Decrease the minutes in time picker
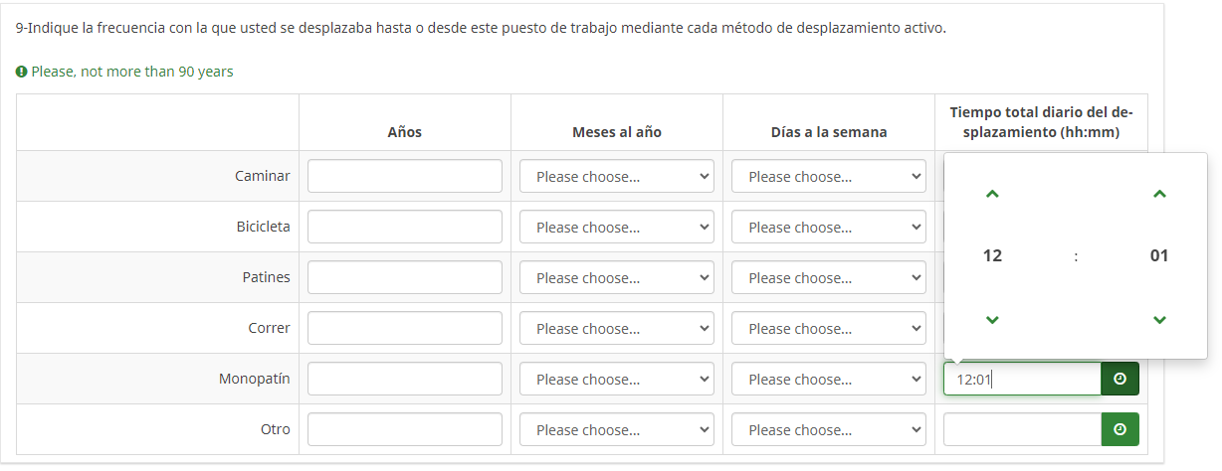 click(1159, 320)
